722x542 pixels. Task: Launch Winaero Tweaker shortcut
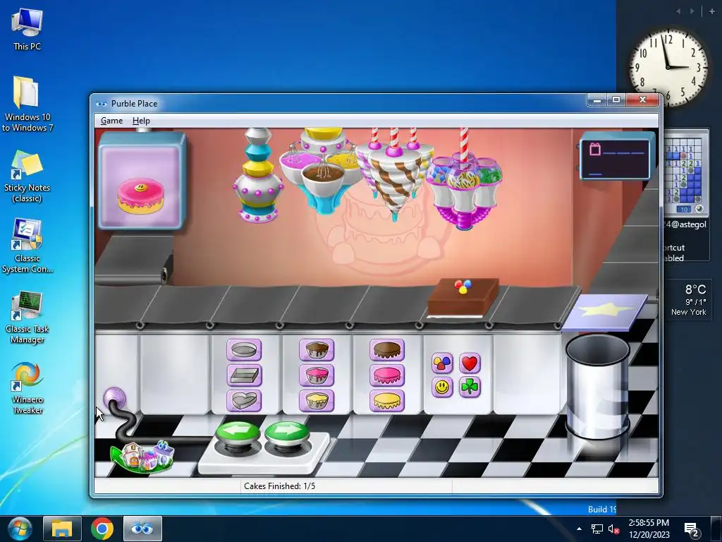(27, 388)
